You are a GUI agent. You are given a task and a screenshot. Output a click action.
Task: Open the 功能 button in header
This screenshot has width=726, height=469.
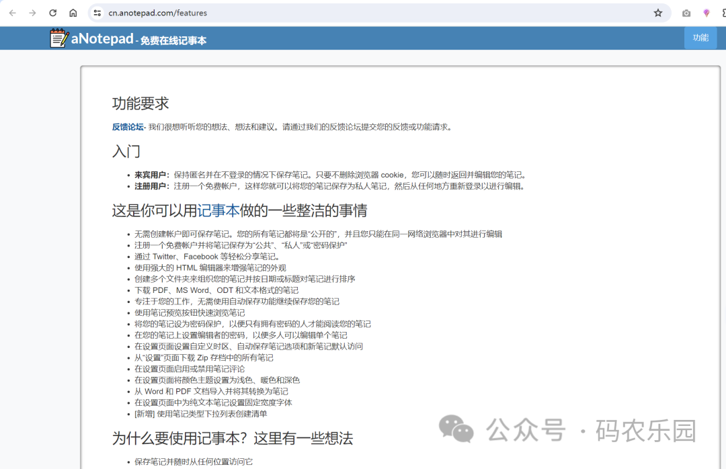click(700, 38)
